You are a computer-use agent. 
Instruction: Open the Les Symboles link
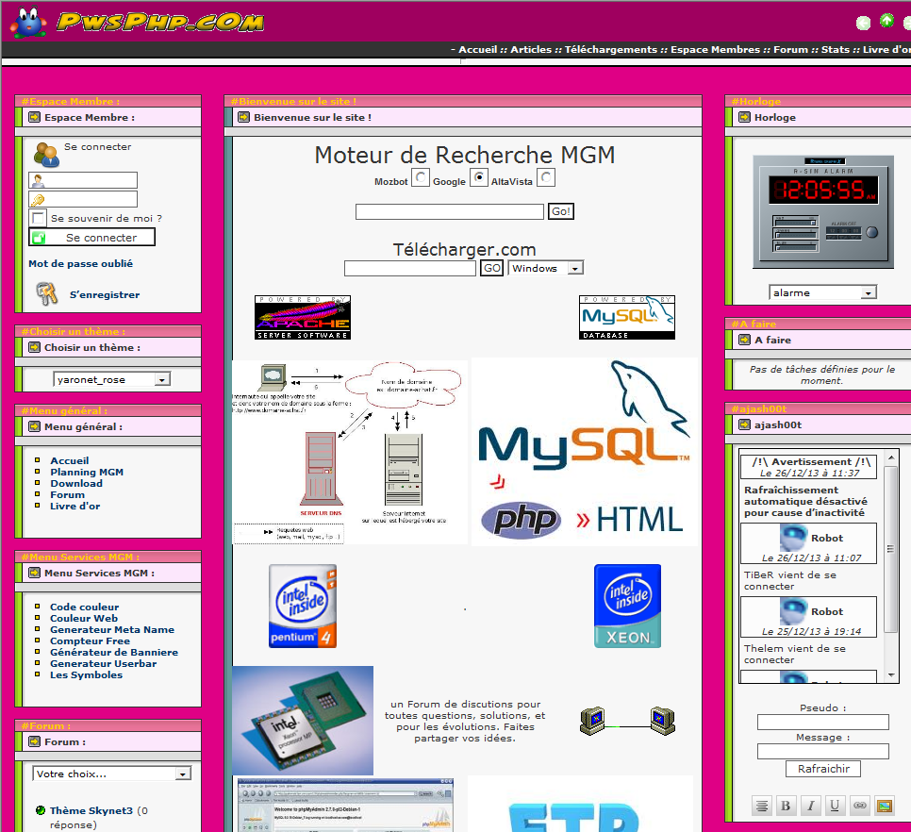tap(86, 675)
